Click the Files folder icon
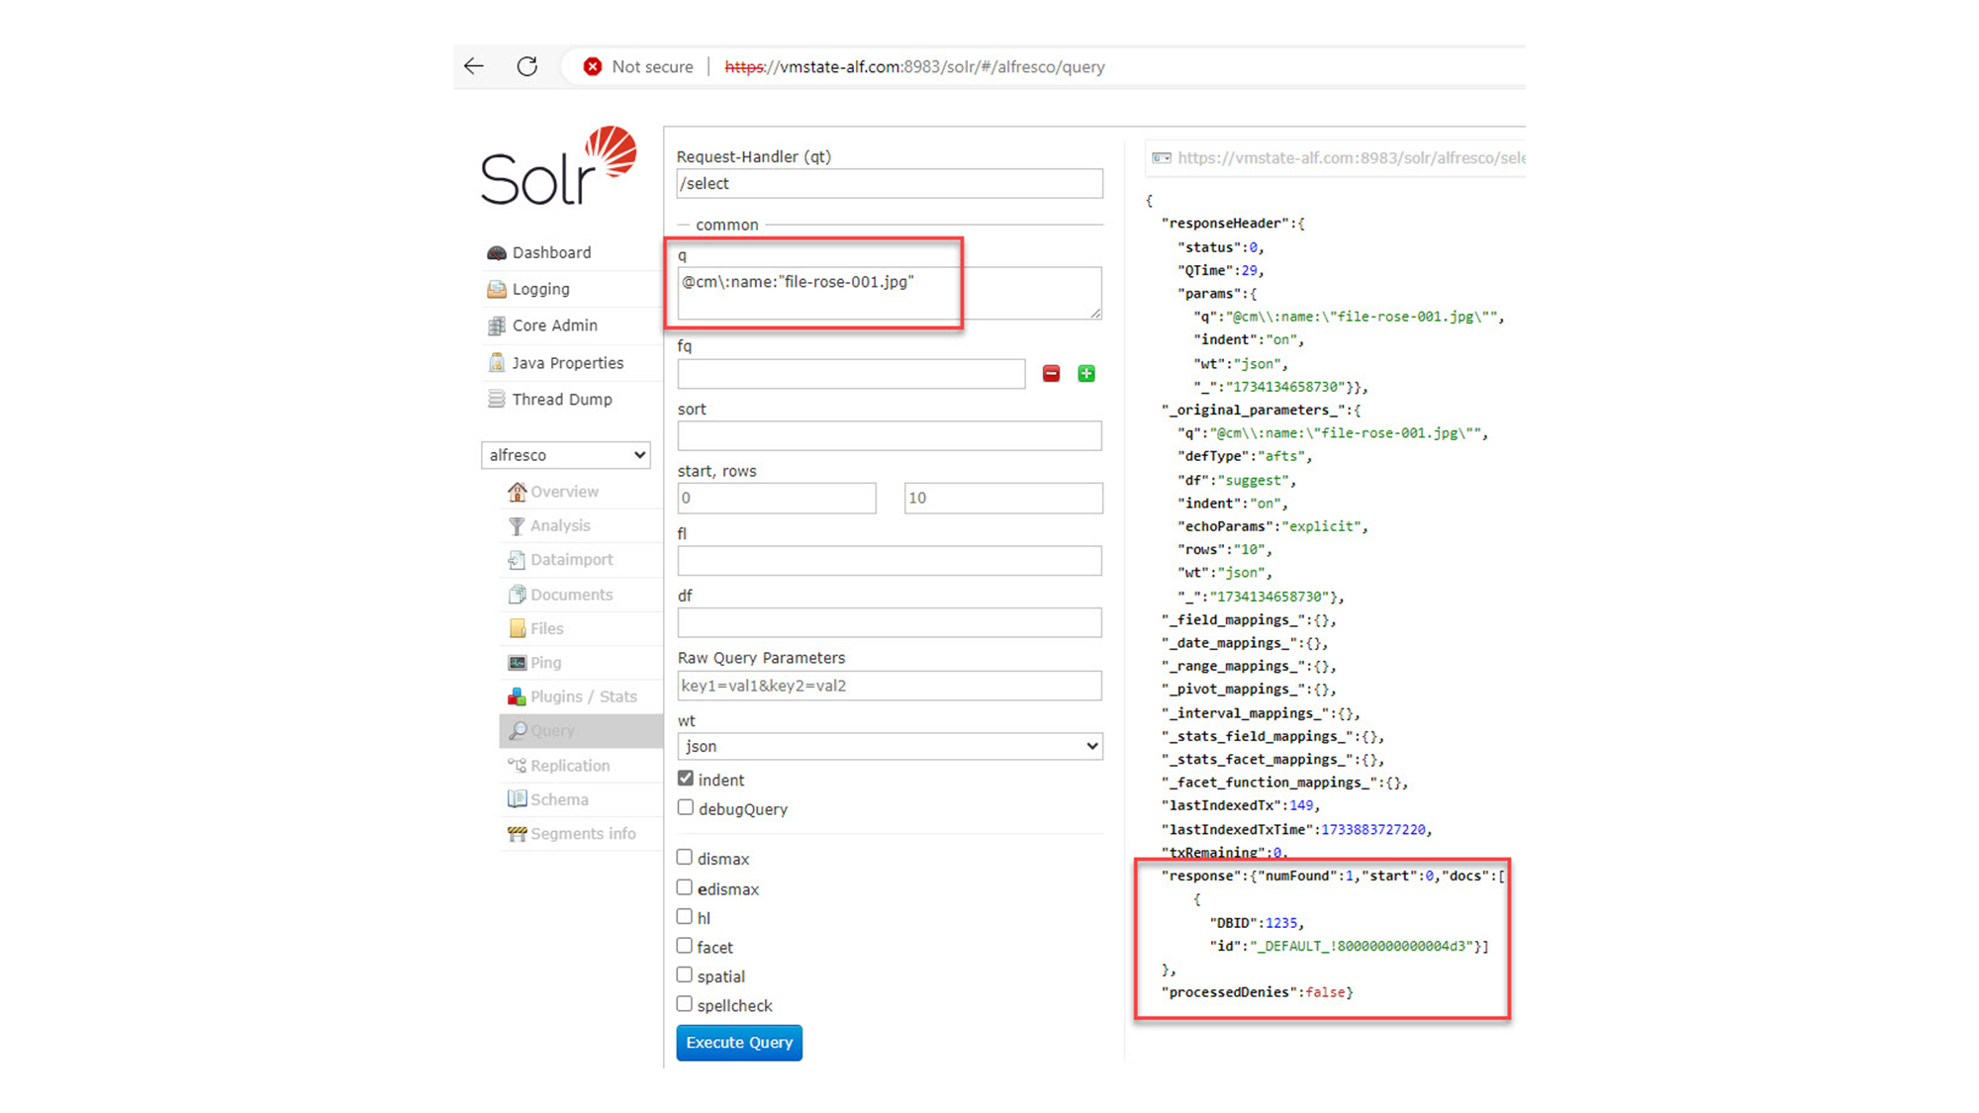 pyautogui.click(x=517, y=628)
